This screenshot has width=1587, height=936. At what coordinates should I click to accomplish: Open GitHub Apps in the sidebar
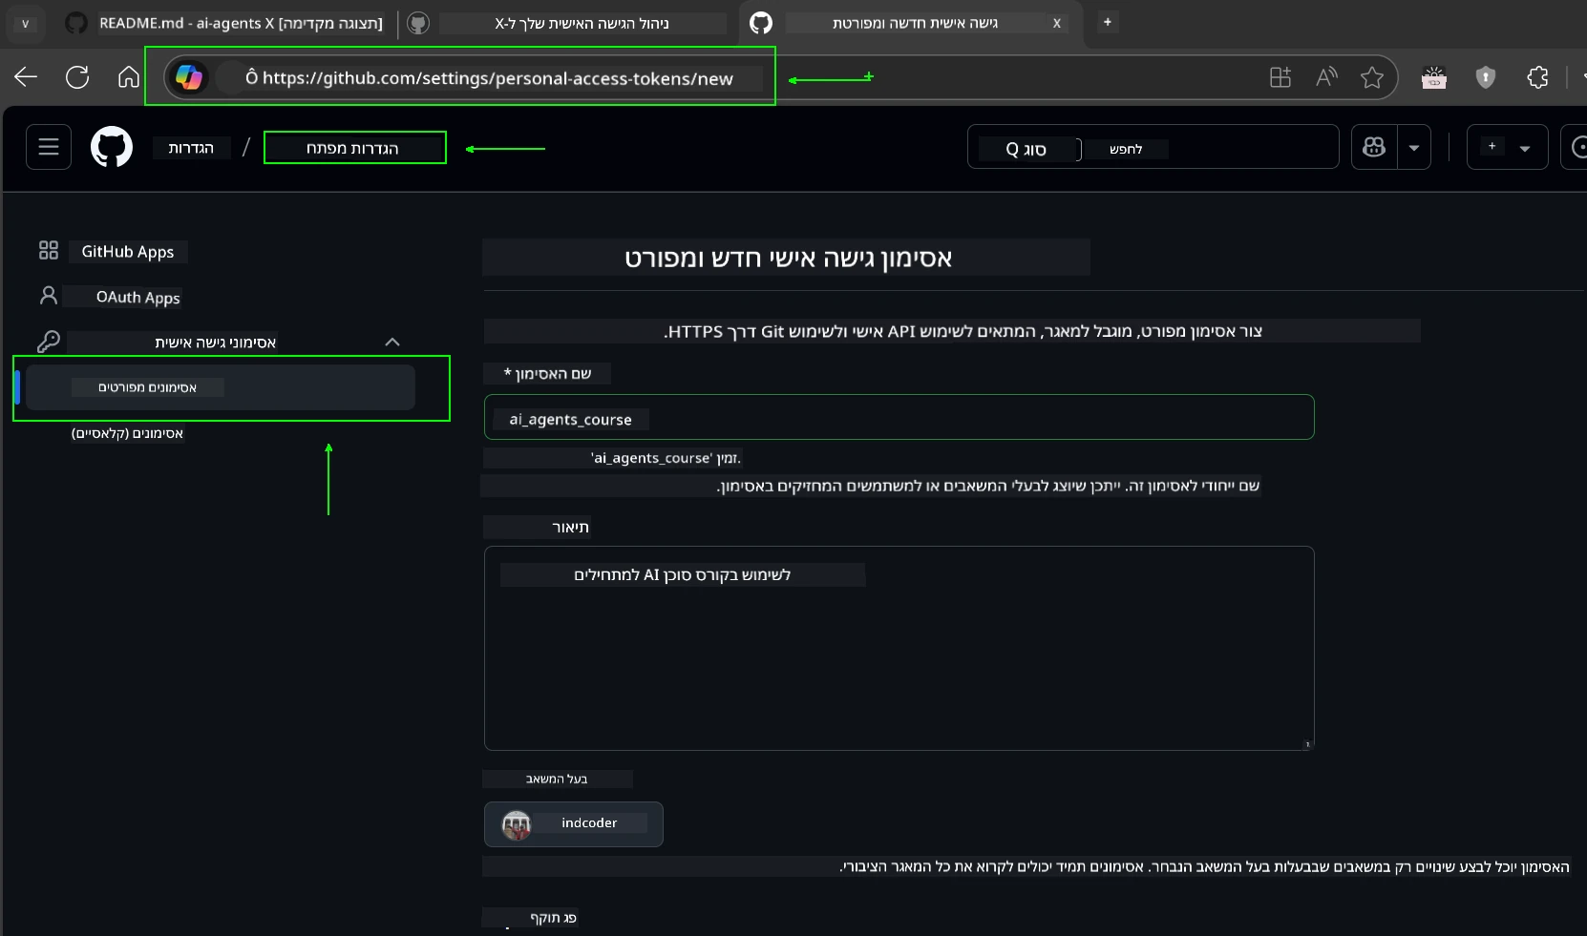point(128,251)
